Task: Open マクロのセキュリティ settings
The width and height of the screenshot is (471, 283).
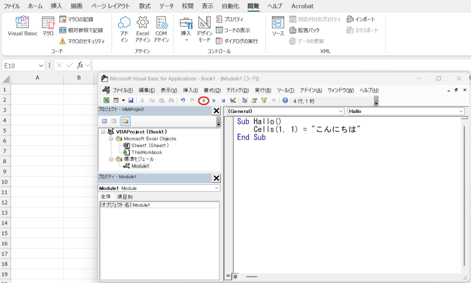Action: point(82,41)
